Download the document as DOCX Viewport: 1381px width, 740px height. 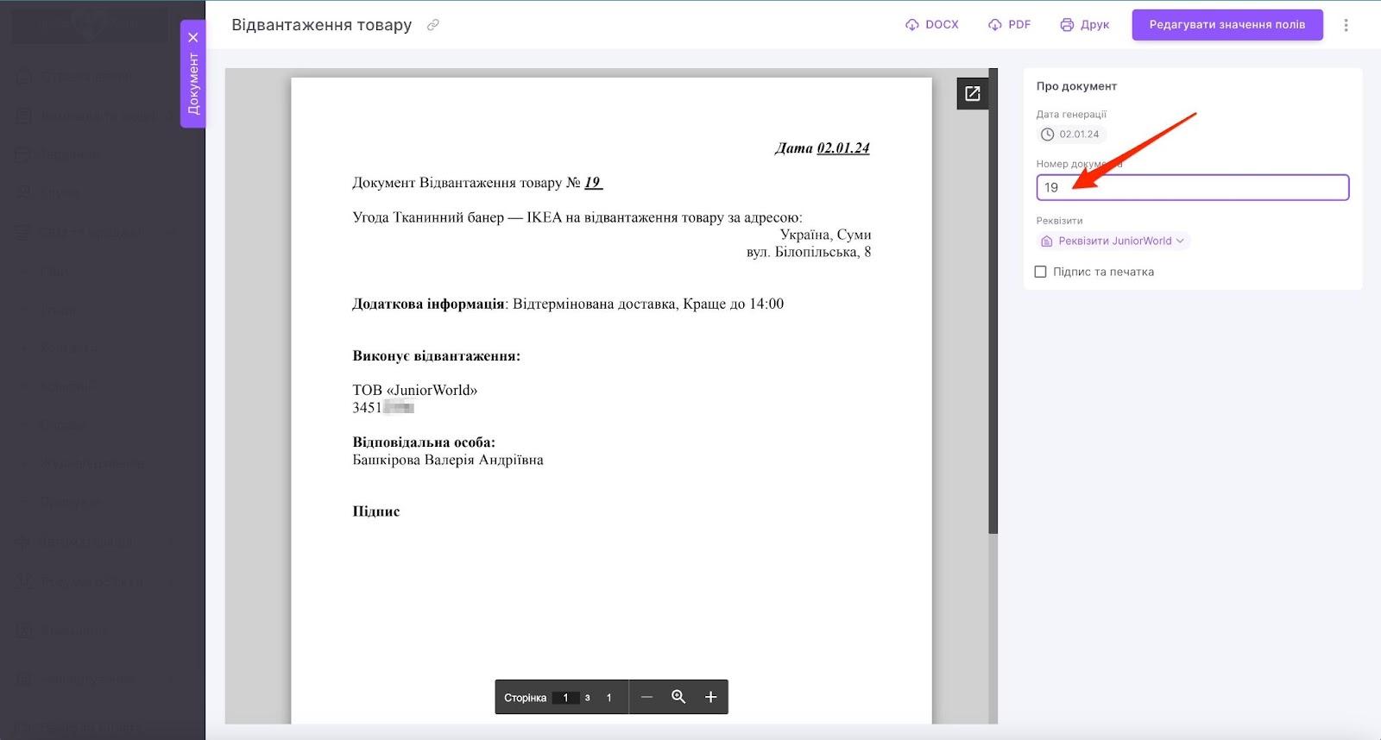coord(932,25)
